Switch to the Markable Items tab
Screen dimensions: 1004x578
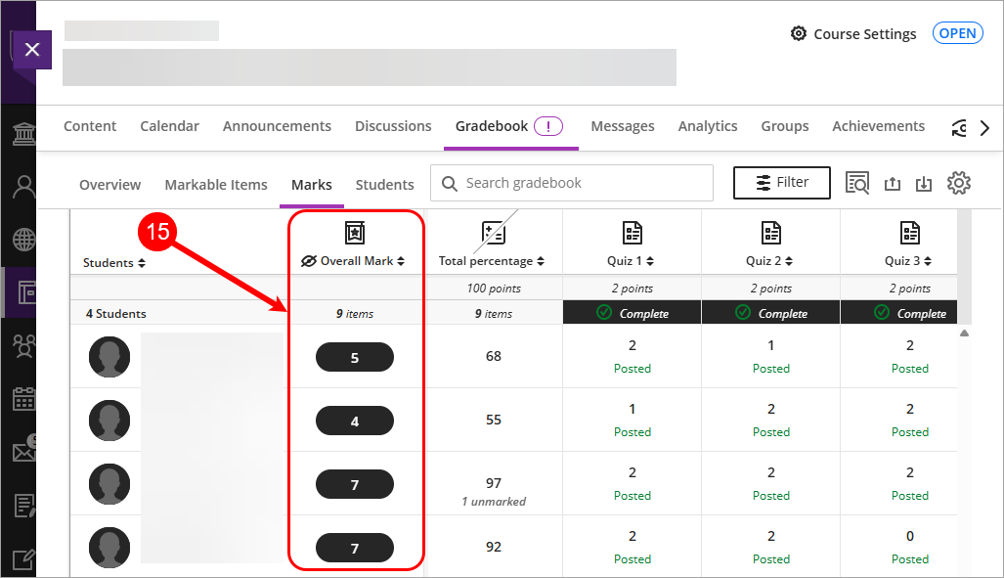coord(216,184)
